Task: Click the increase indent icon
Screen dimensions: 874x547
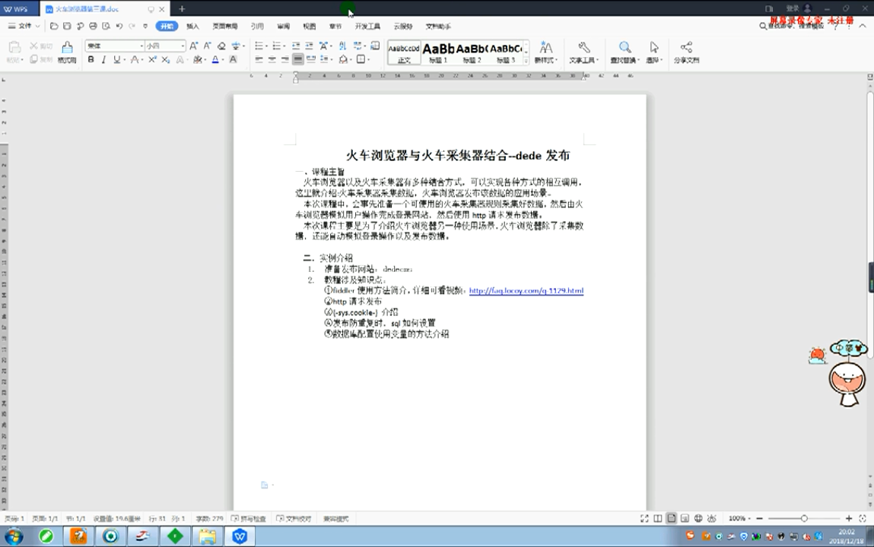Action: click(x=309, y=46)
